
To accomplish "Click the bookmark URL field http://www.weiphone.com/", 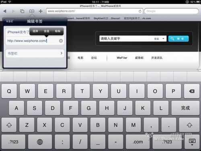I will [35, 41].
